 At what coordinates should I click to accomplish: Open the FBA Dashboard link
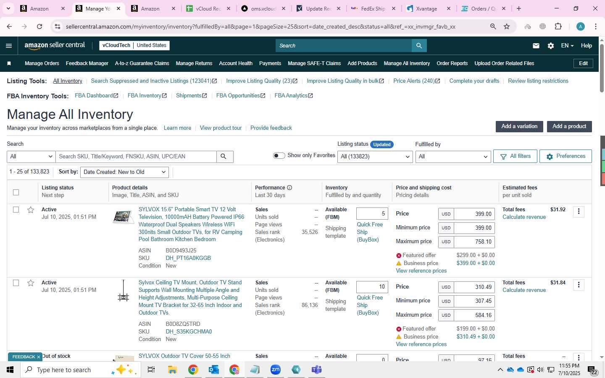[97, 96]
